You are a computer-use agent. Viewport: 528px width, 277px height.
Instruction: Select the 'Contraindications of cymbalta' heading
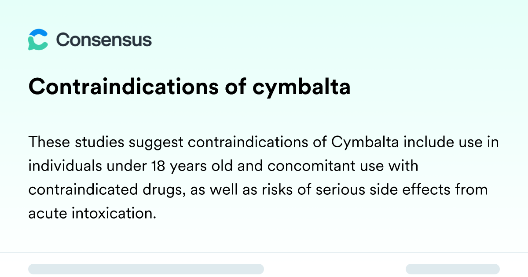click(190, 87)
